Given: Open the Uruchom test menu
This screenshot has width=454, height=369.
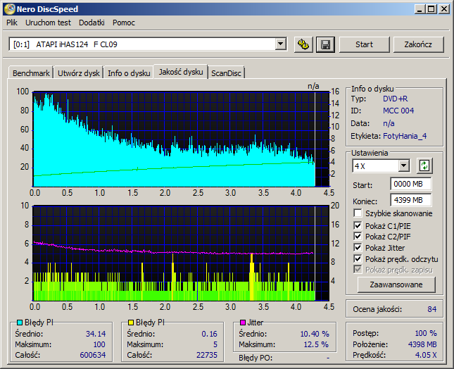Looking at the screenshot, I should (x=48, y=23).
